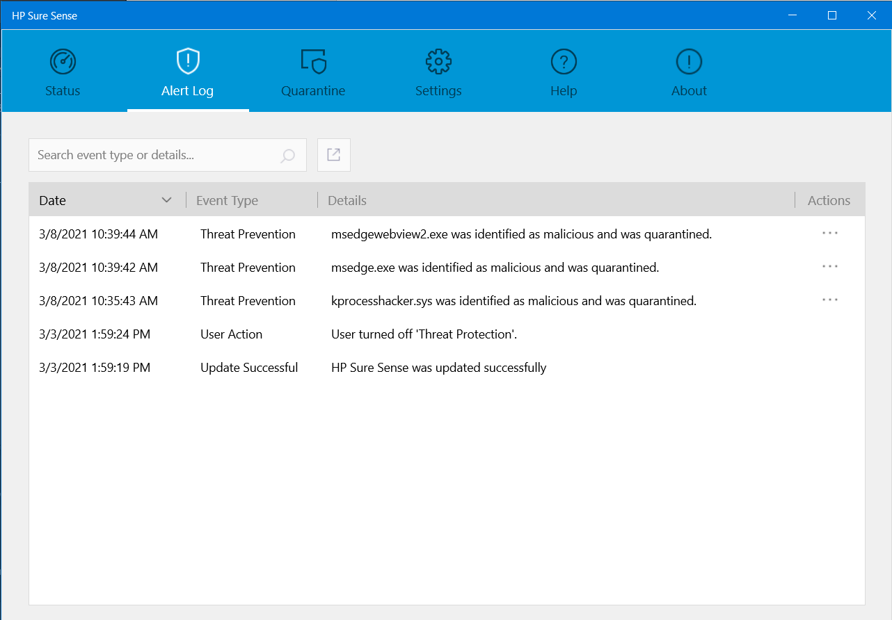The image size is (892, 620).
Task: Click Threat Prevention in msedgewebview2.exe row
Action: pyautogui.click(x=248, y=234)
